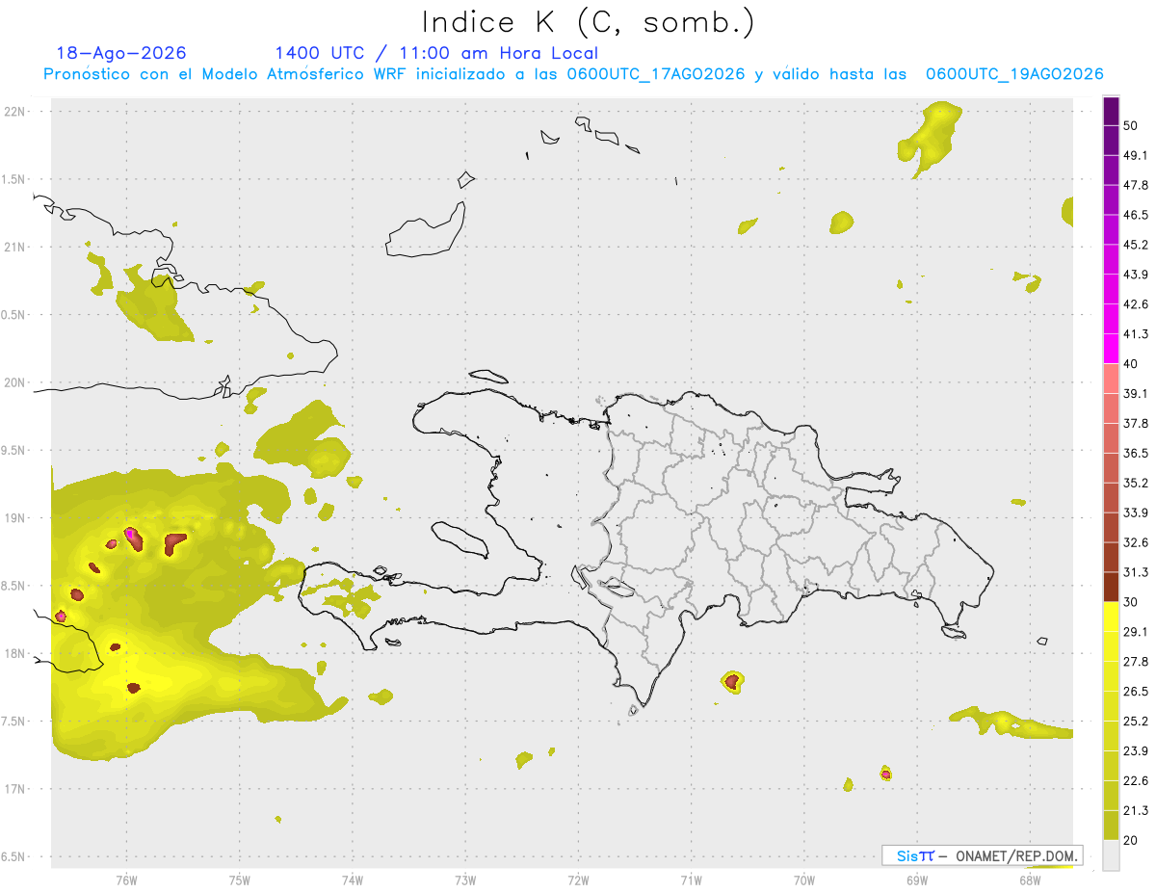The image size is (1156, 893).
Task: Click the '9.5N' latitude label
Action: [13, 451]
